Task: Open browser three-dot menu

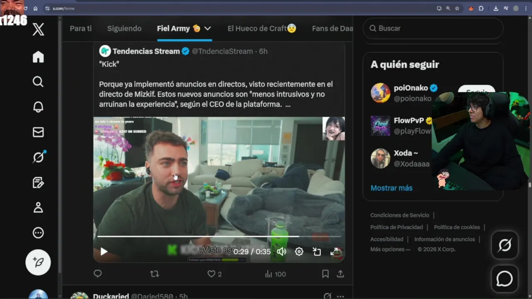Action: pos(526,8)
